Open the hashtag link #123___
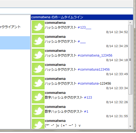This screenshot has height=133, width=136. click(x=85, y=27)
